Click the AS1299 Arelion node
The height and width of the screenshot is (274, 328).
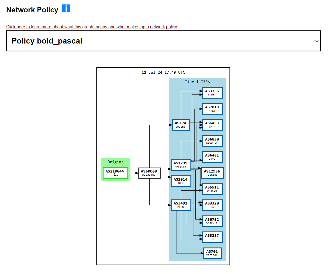coord(181,165)
